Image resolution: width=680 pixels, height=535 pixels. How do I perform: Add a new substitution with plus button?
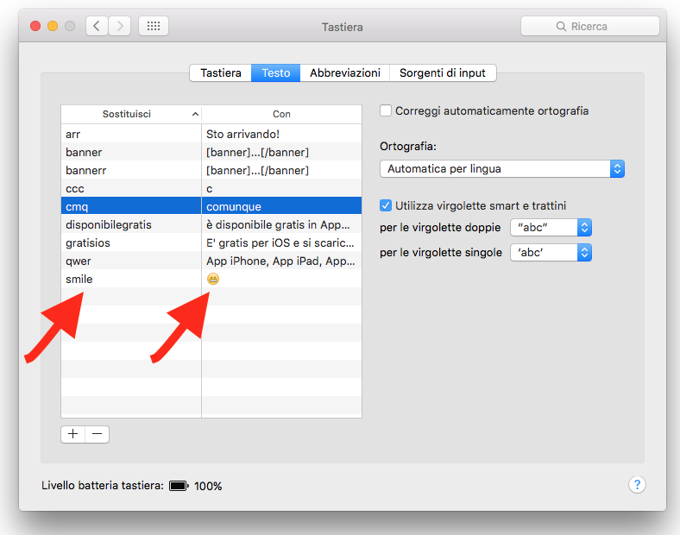72,434
